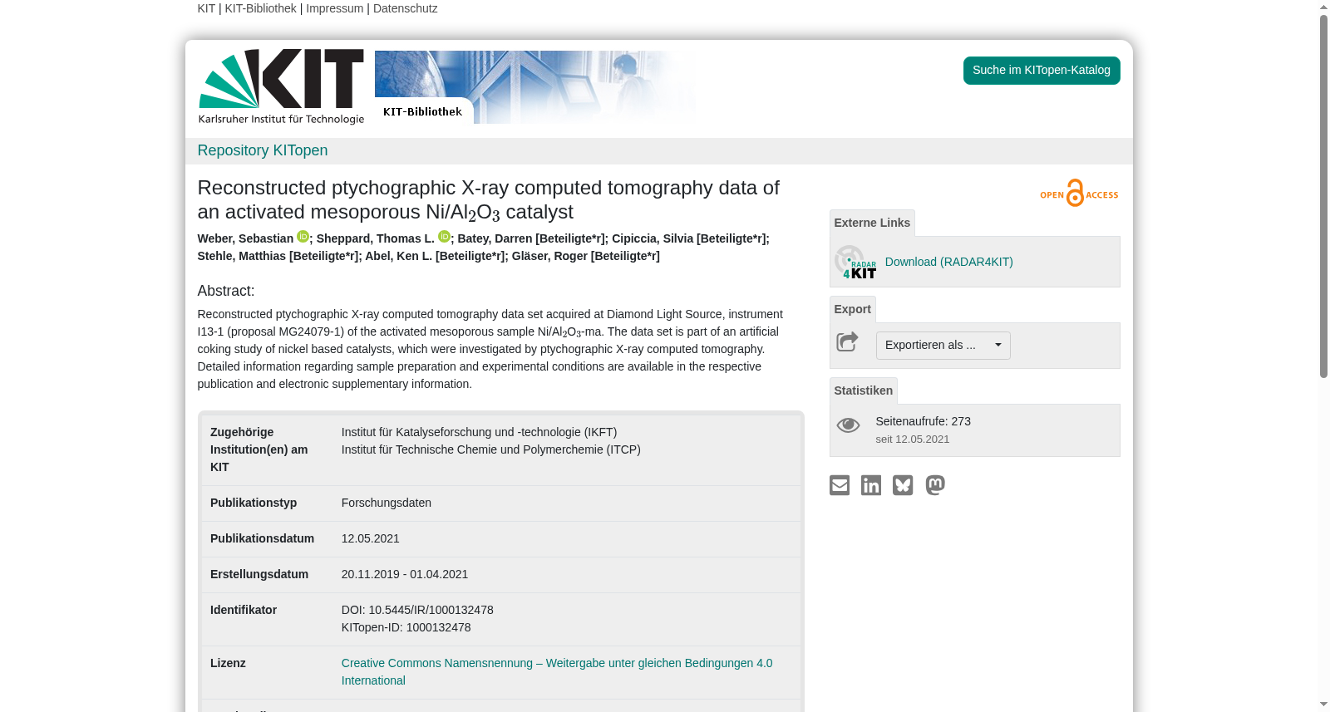Click the Publikationstyp row label
Viewport: 1330px width, 712px height.
254,503
